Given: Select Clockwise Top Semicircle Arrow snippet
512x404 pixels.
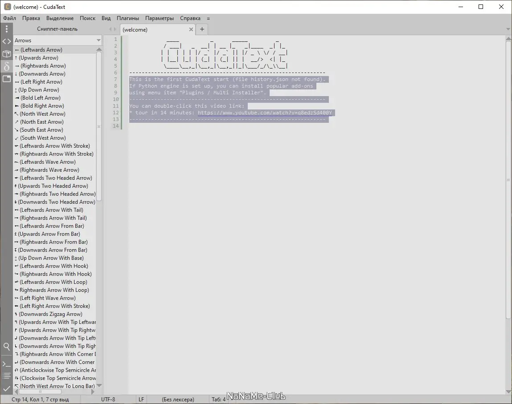Looking at the screenshot, I should coord(54,378).
